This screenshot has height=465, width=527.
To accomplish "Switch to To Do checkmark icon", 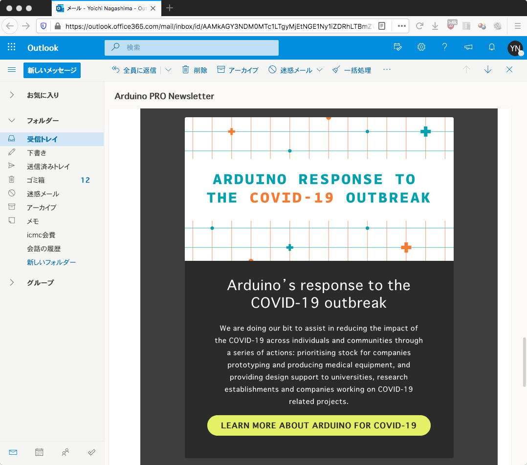I will click(x=91, y=452).
